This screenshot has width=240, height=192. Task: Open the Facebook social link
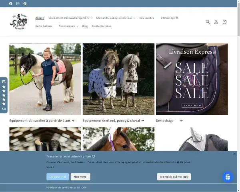point(10,4)
